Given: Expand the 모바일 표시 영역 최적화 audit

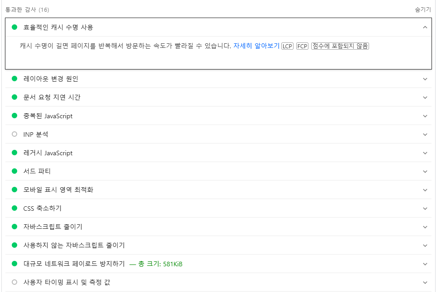Looking at the screenshot, I should click(x=425, y=190).
